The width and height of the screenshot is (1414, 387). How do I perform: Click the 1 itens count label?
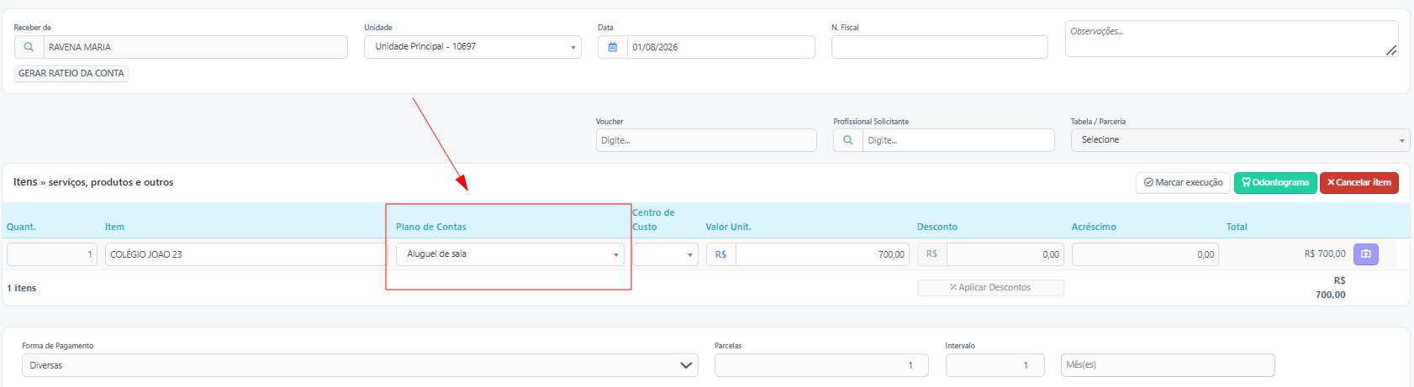click(22, 288)
